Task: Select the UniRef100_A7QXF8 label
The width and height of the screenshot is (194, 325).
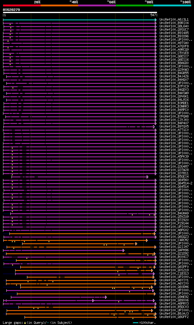Action: [174, 46]
